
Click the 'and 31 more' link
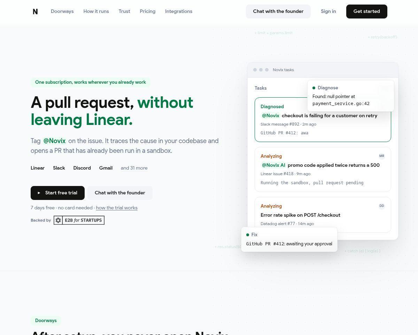pos(134,168)
